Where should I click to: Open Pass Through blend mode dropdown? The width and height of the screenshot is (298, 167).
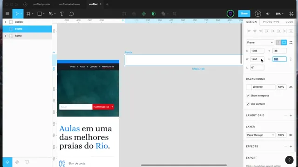pos(260,135)
